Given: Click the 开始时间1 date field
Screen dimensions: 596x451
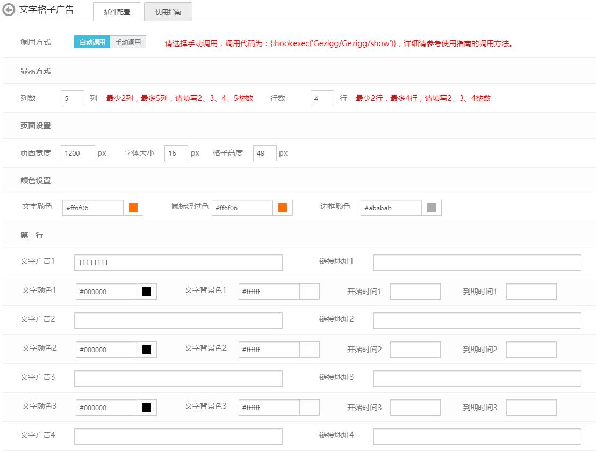Looking at the screenshot, I should pos(415,292).
